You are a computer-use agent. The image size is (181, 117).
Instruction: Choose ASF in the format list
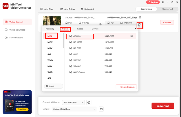49,78
